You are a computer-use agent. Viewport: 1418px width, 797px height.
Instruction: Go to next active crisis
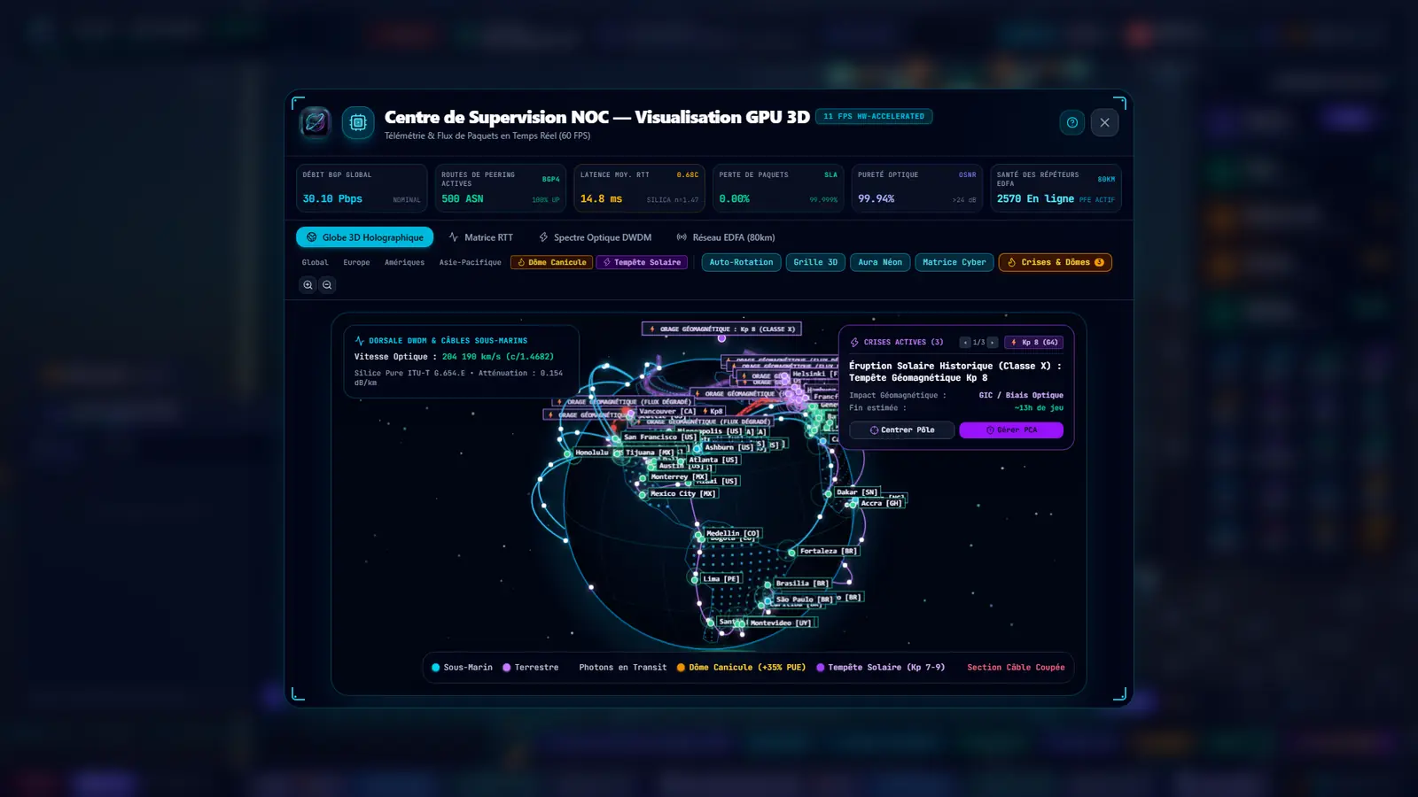(x=993, y=342)
